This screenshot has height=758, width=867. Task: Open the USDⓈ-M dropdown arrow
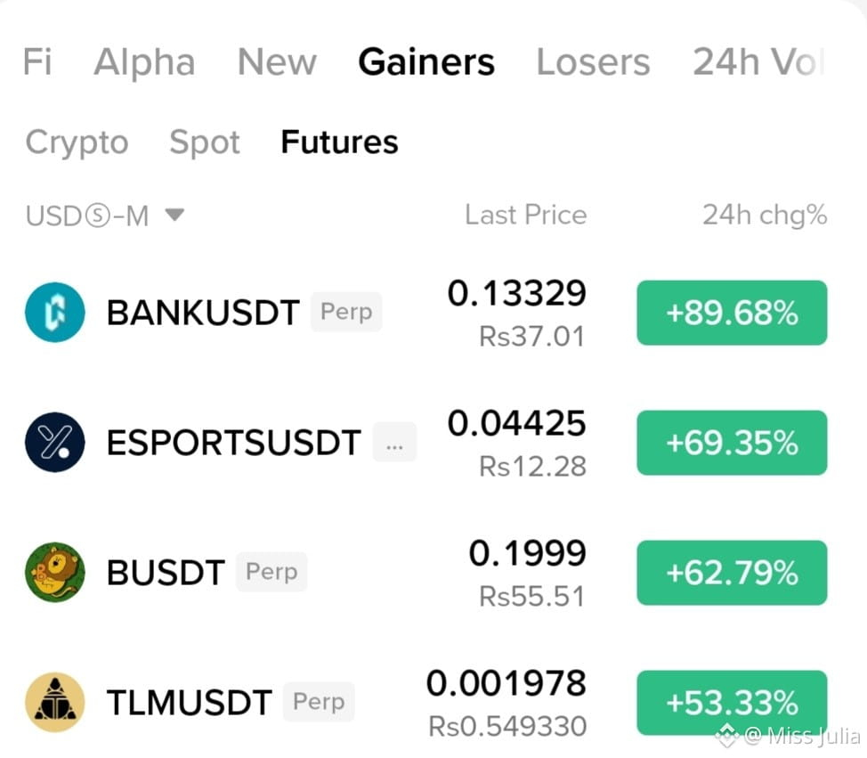[174, 214]
